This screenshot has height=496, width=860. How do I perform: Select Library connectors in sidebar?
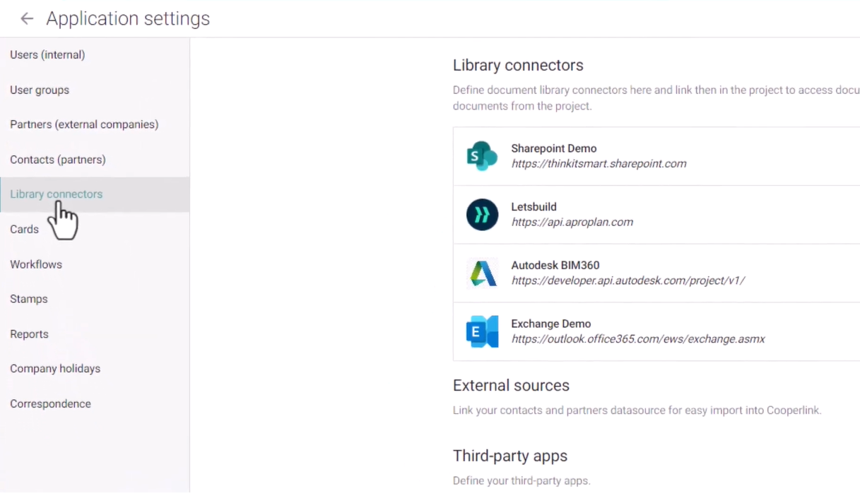coord(57,194)
